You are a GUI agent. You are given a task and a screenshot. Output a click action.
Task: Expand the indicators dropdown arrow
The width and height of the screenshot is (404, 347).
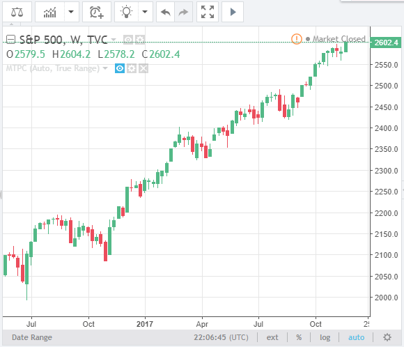(x=71, y=12)
